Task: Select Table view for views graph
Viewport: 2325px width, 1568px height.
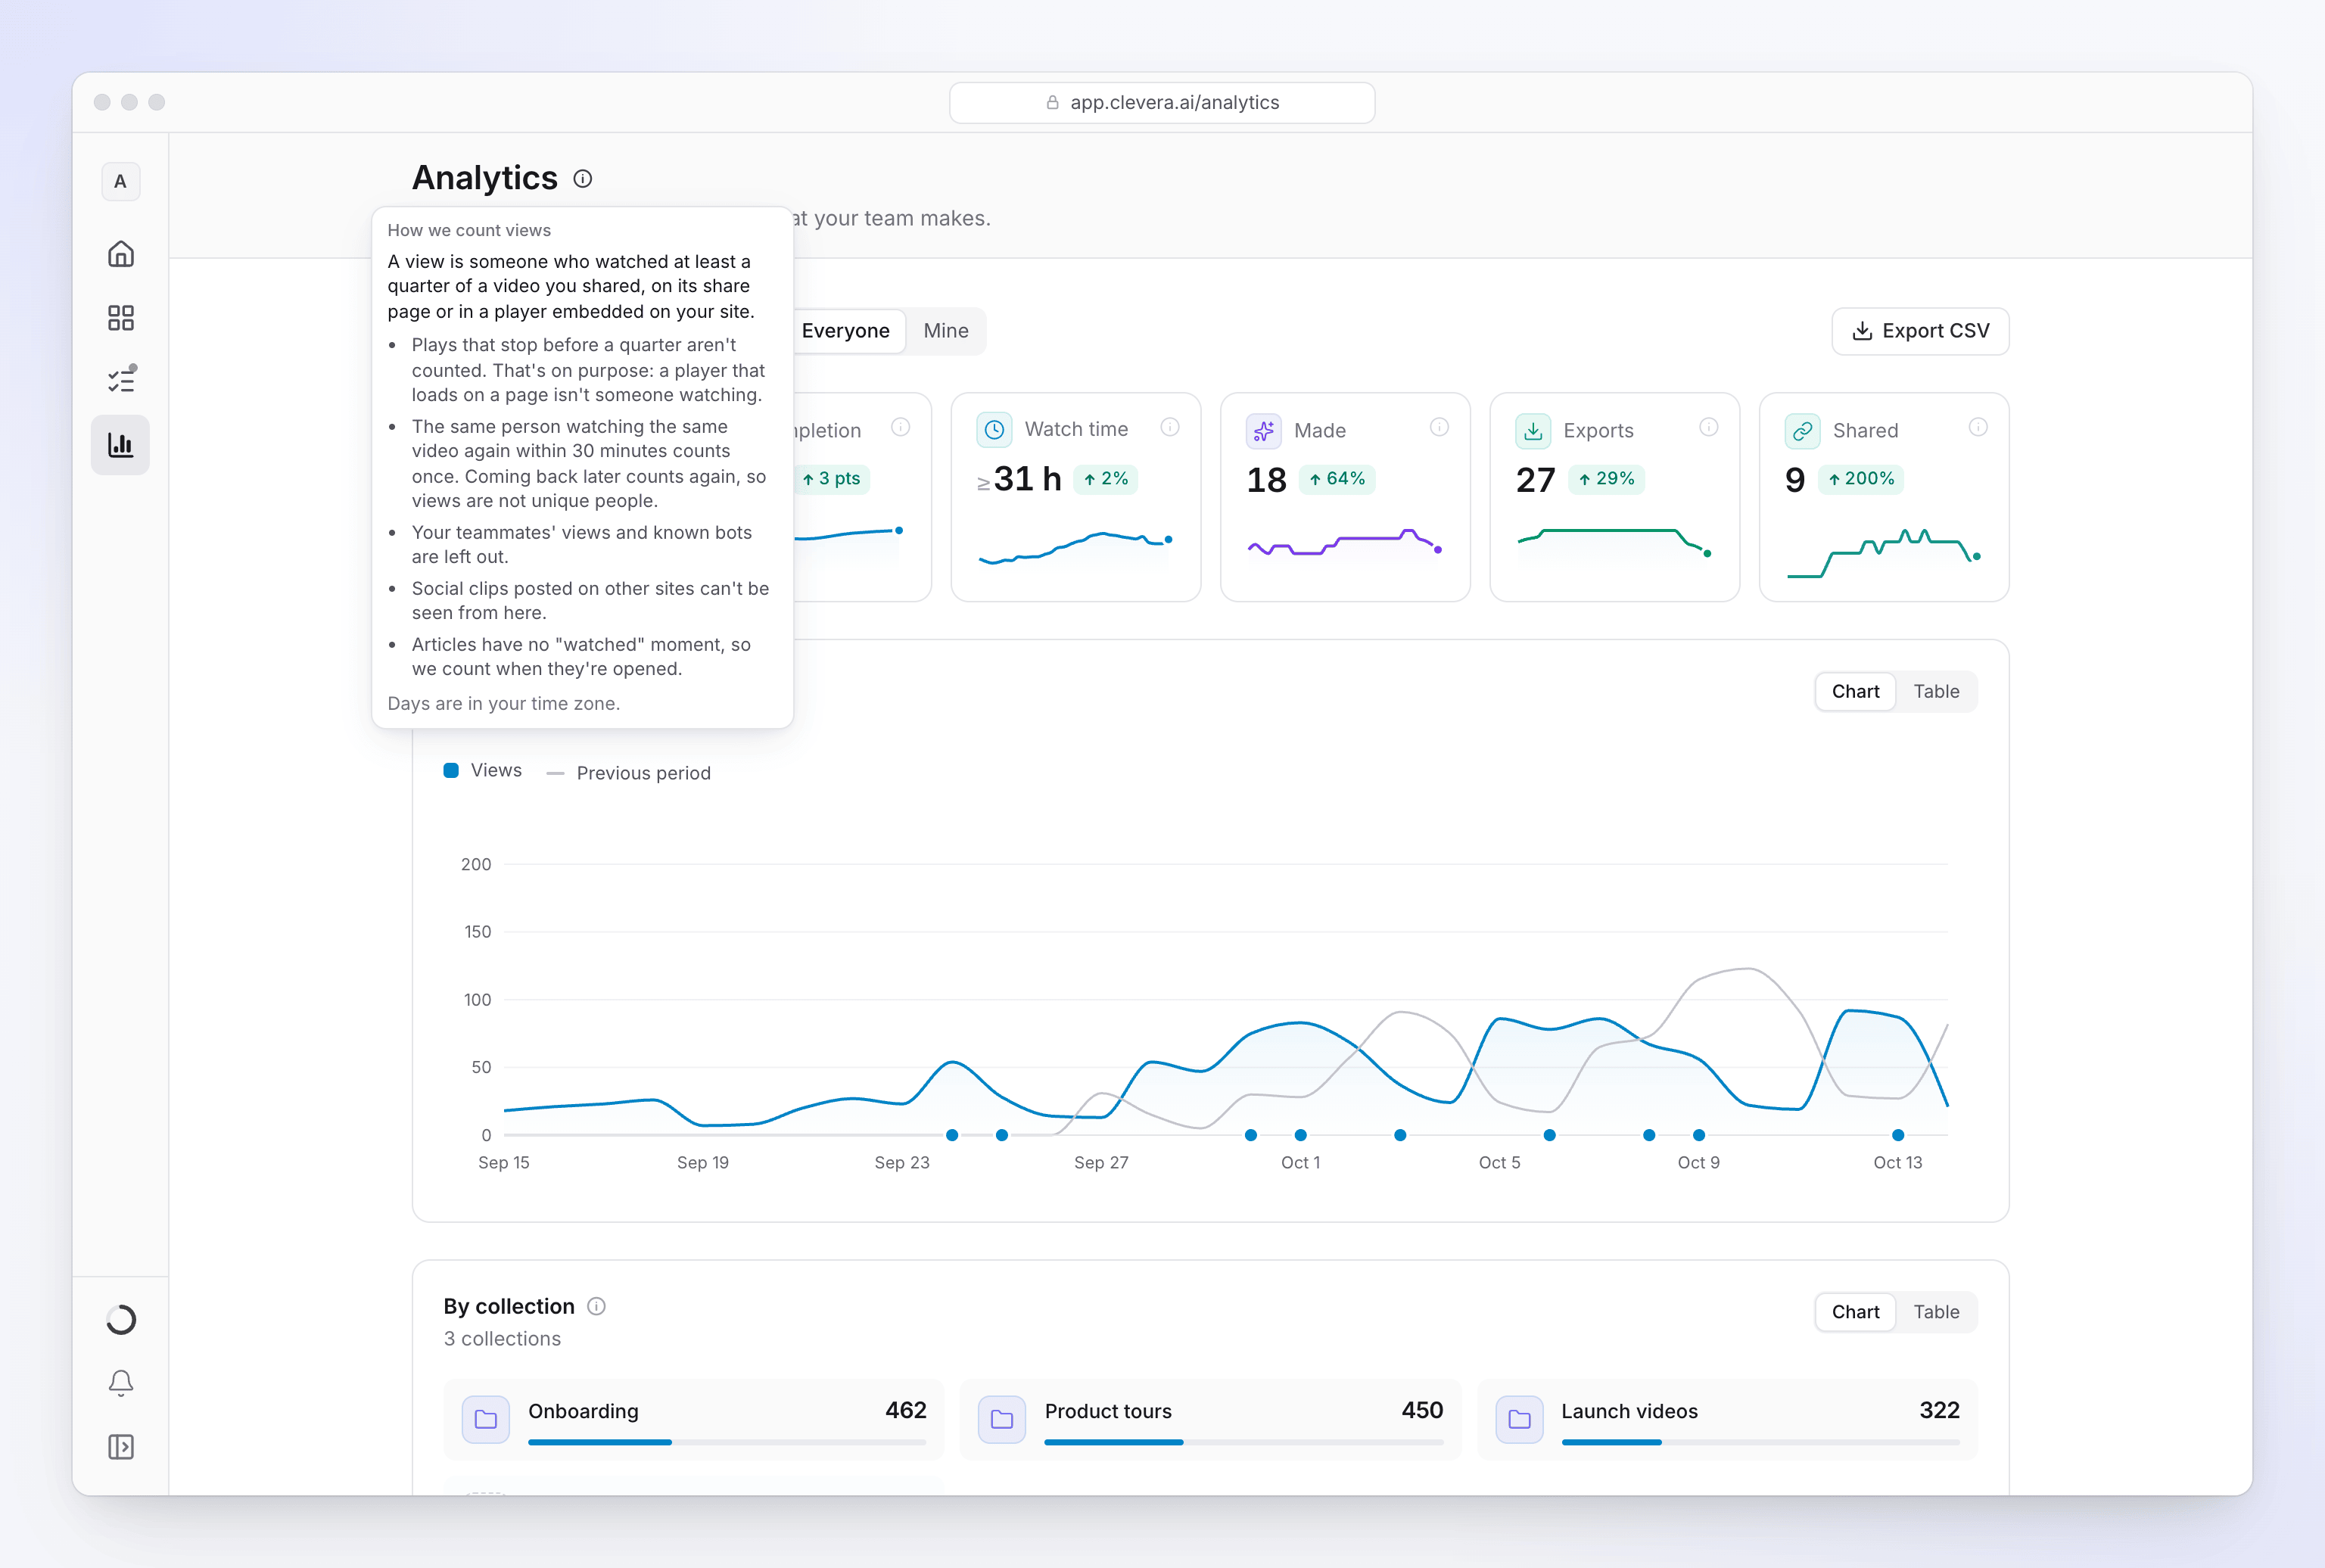Action: pyautogui.click(x=1936, y=691)
